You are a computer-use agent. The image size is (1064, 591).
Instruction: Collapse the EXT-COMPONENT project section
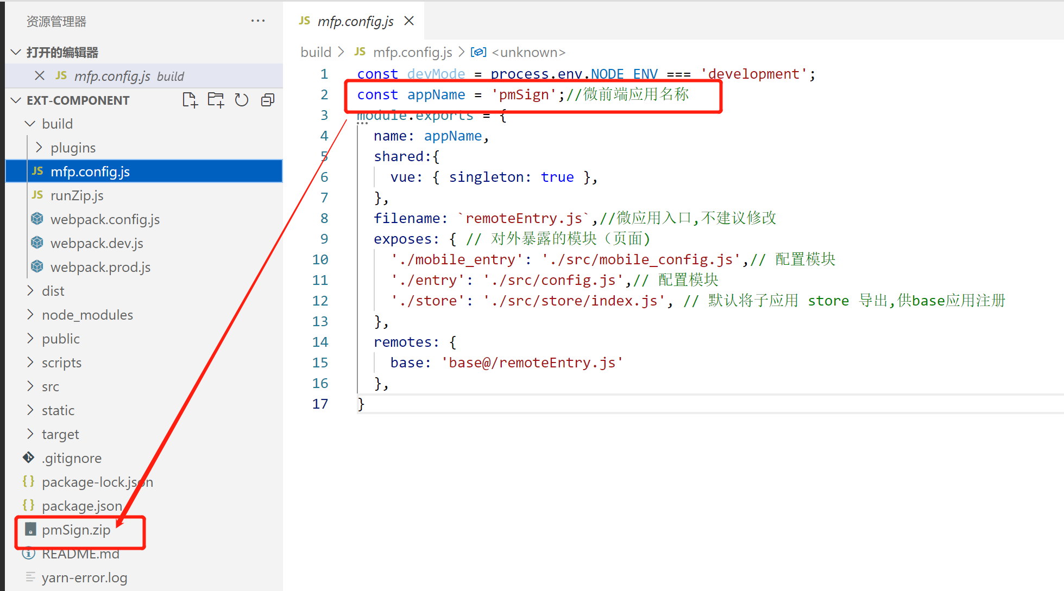click(x=16, y=100)
